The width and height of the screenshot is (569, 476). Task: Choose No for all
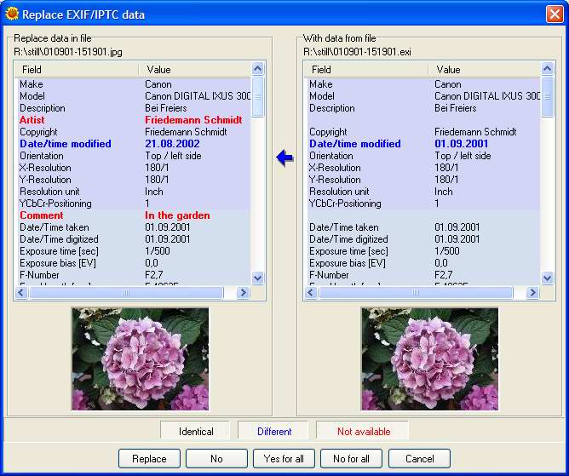351,459
